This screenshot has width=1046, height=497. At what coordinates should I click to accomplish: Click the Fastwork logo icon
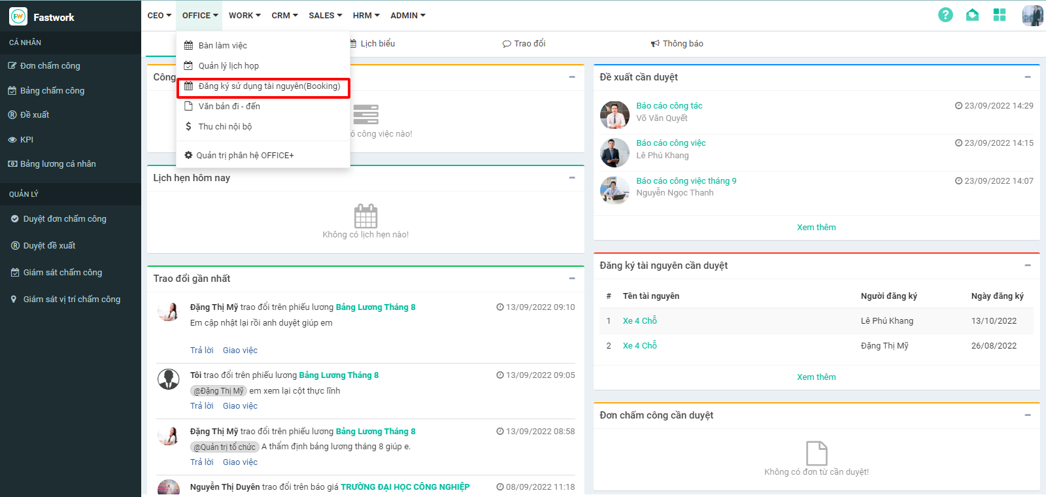[18, 17]
